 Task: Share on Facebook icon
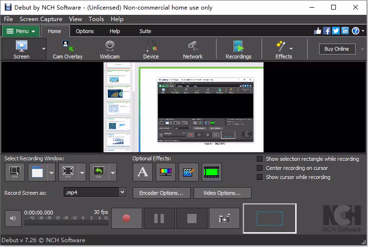tap(327, 31)
